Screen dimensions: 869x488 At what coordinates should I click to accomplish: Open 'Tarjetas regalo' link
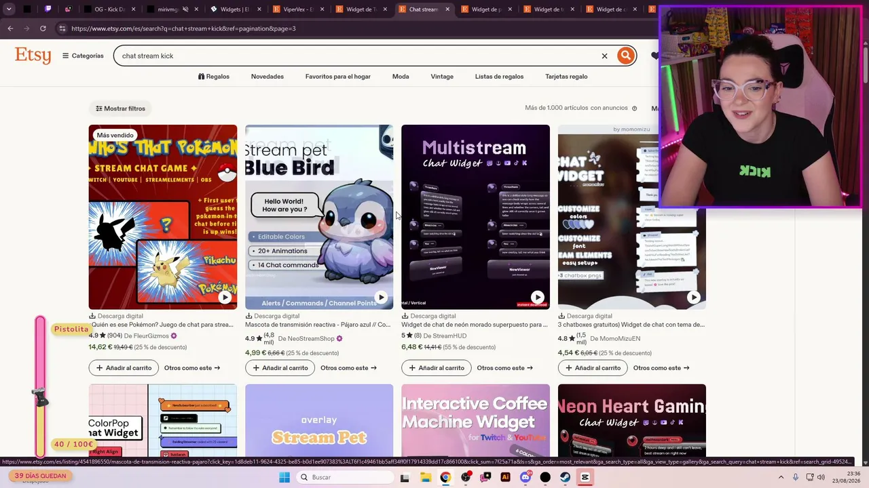pos(566,77)
